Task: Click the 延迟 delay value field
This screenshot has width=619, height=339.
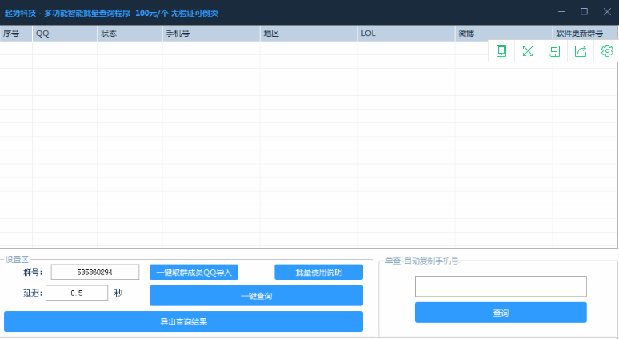Action: pos(77,293)
